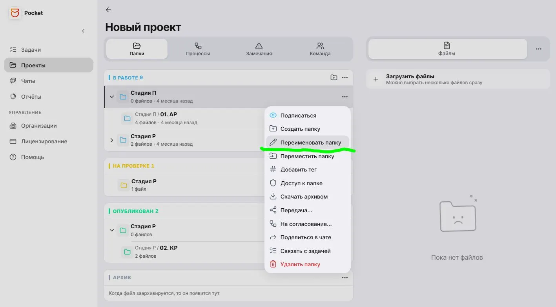Viewport: 556px width, 307px height.
Task: Open Задачи in the sidebar
Action: tap(49, 50)
